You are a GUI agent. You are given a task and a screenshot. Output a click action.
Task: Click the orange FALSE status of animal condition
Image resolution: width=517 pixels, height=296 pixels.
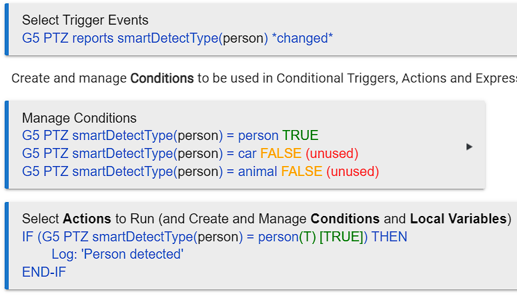(x=302, y=172)
